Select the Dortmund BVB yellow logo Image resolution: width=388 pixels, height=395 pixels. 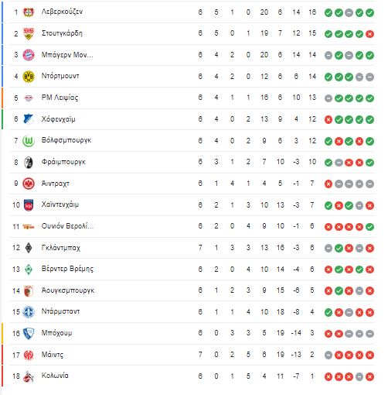pos(29,77)
